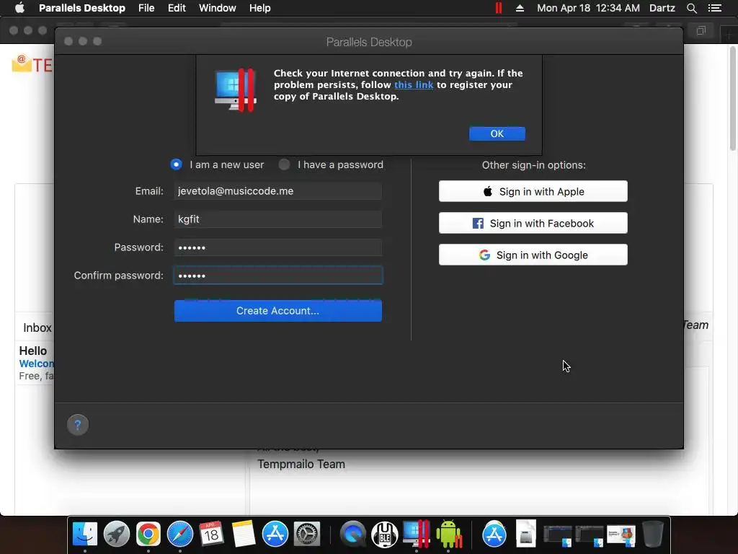Select the 'I am a new user' option
This screenshot has height=554, width=738.
[176, 164]
